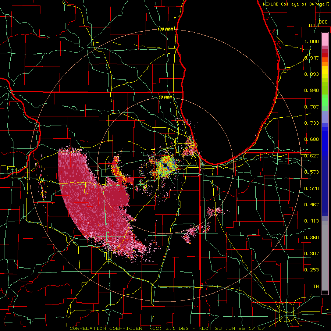331x331 pixels.
Task: Click the 0.307 scale value
Action: (312, 253)
